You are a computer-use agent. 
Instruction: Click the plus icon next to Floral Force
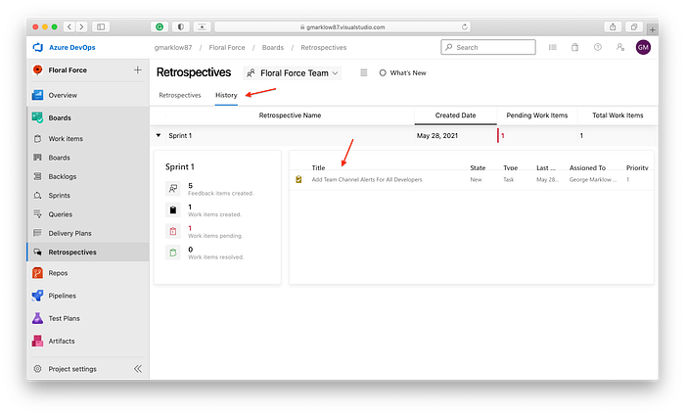(138, 69)
